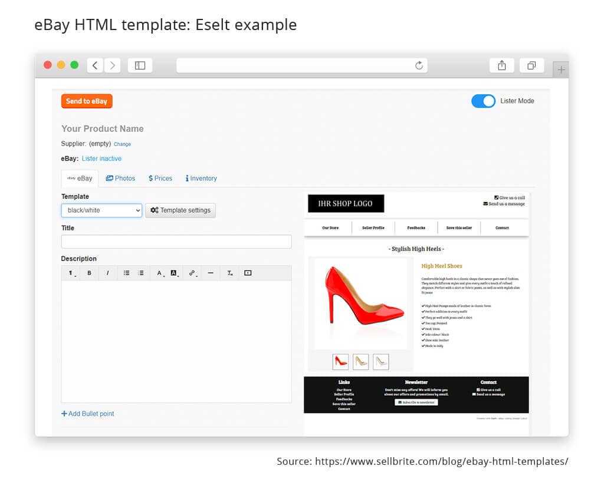Select the red shoe thumbnail
This screenshot has width=604, height=489.
tap(340, 362)
